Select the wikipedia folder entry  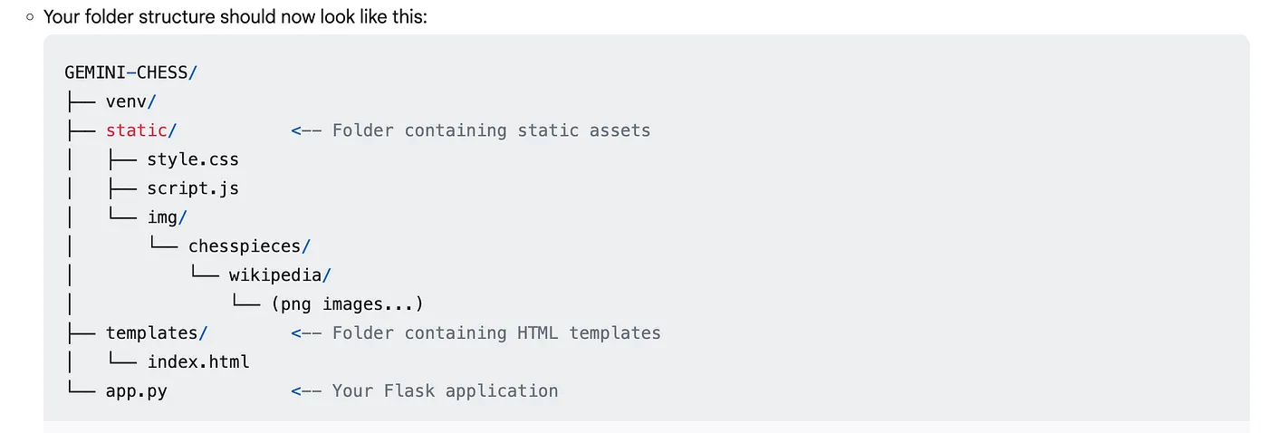point(281,275)
